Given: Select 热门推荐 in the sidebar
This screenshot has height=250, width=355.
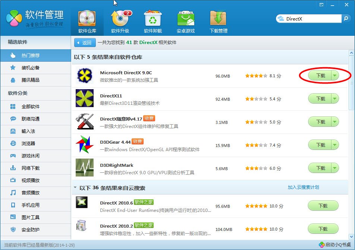Looking at the screenshot, I should [35, 56].
